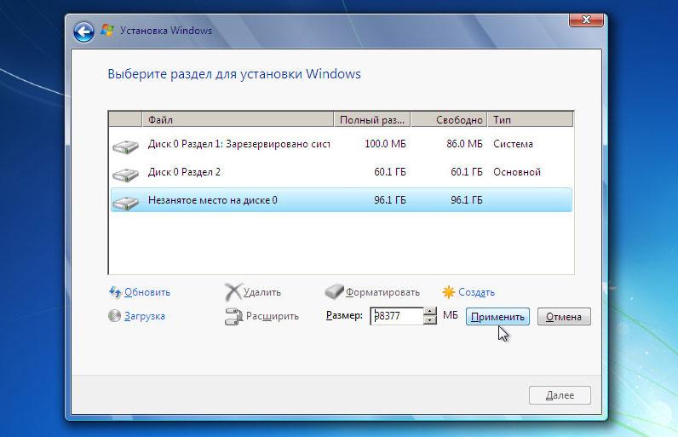678x437 pixels.
Task: Click the 60.1 ГБ total size cell of Раздел 2
Action: click(x=390, y=172)
